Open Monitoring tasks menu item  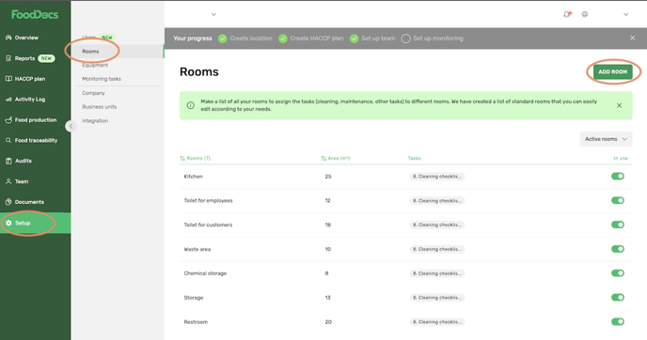click(x=102, y=79)
